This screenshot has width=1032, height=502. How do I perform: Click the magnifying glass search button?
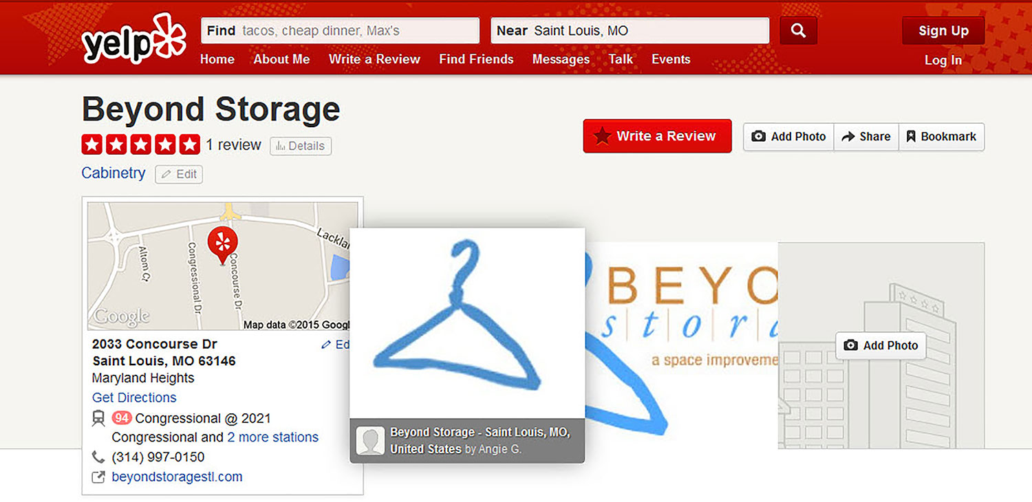pyautogui.click(x=798, y=30)
